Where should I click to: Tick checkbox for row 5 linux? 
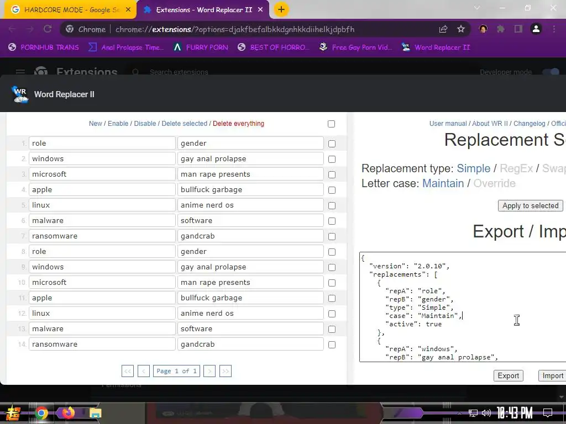tap(332, 205)
